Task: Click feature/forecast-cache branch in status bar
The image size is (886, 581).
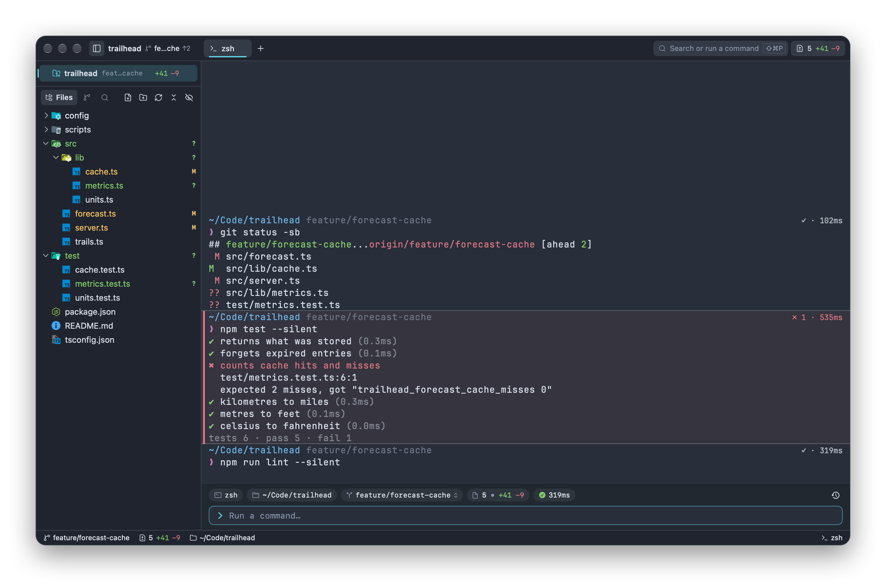Action: 87,538
